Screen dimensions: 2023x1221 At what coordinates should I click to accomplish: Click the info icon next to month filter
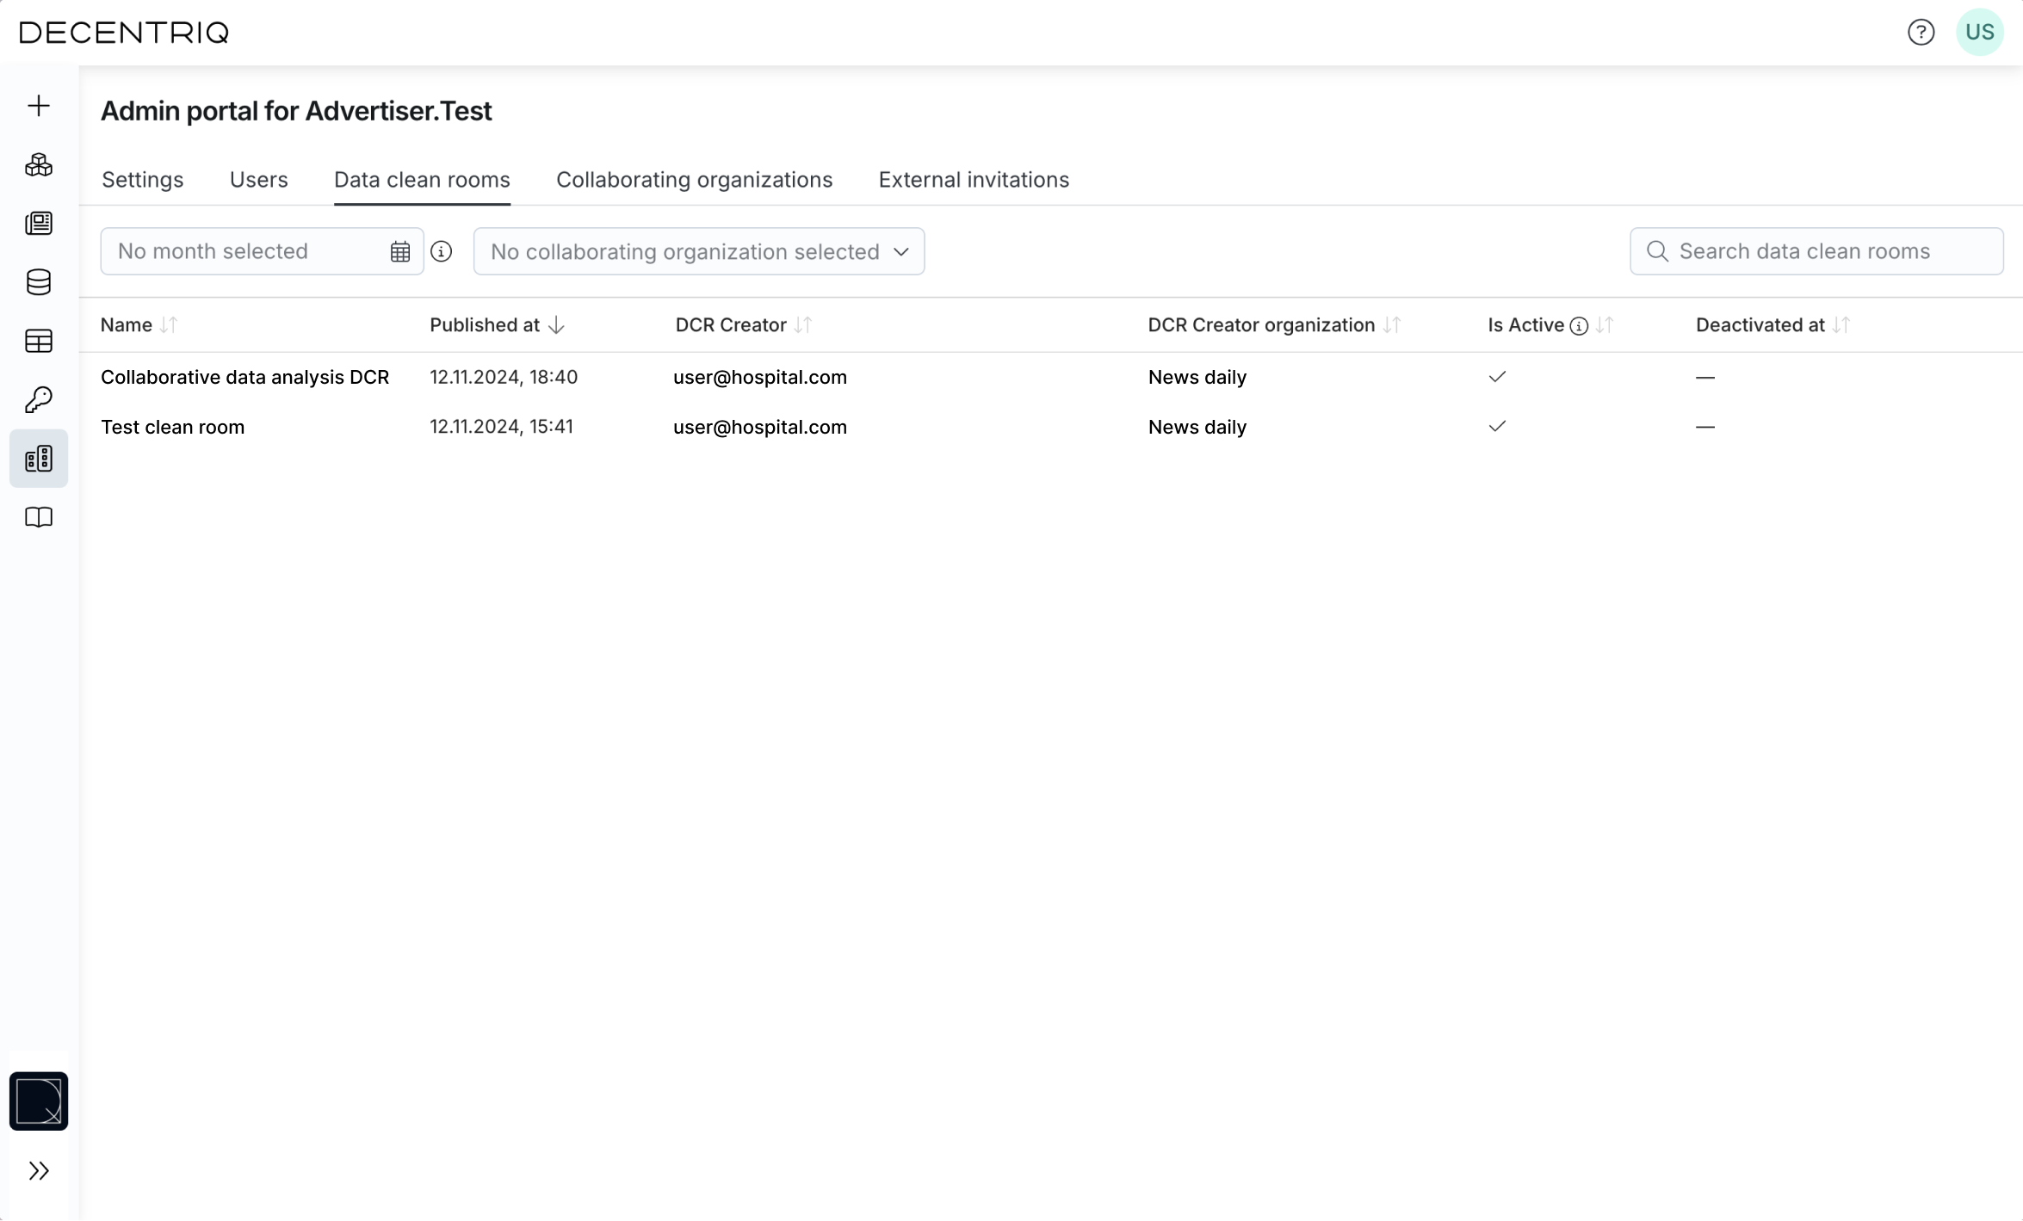442,251
